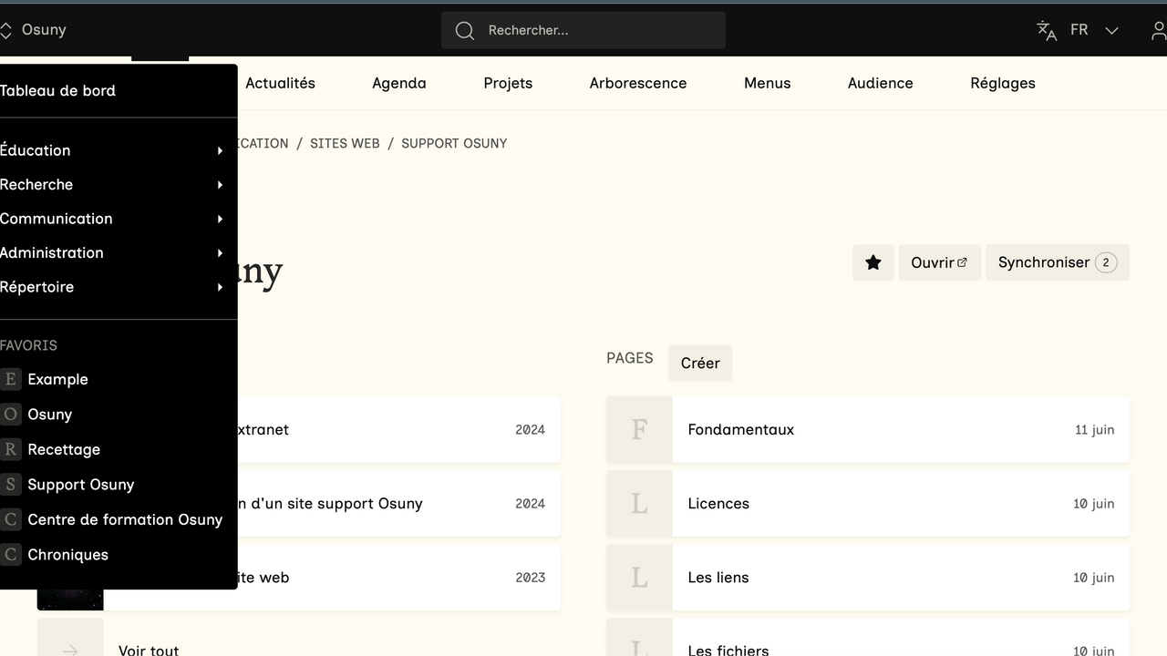Select Tableau de bord menu item
The width and height of the screenshot is (1167, 656).
click(x=58, y=90)
